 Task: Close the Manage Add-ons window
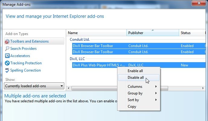point(199,3)
